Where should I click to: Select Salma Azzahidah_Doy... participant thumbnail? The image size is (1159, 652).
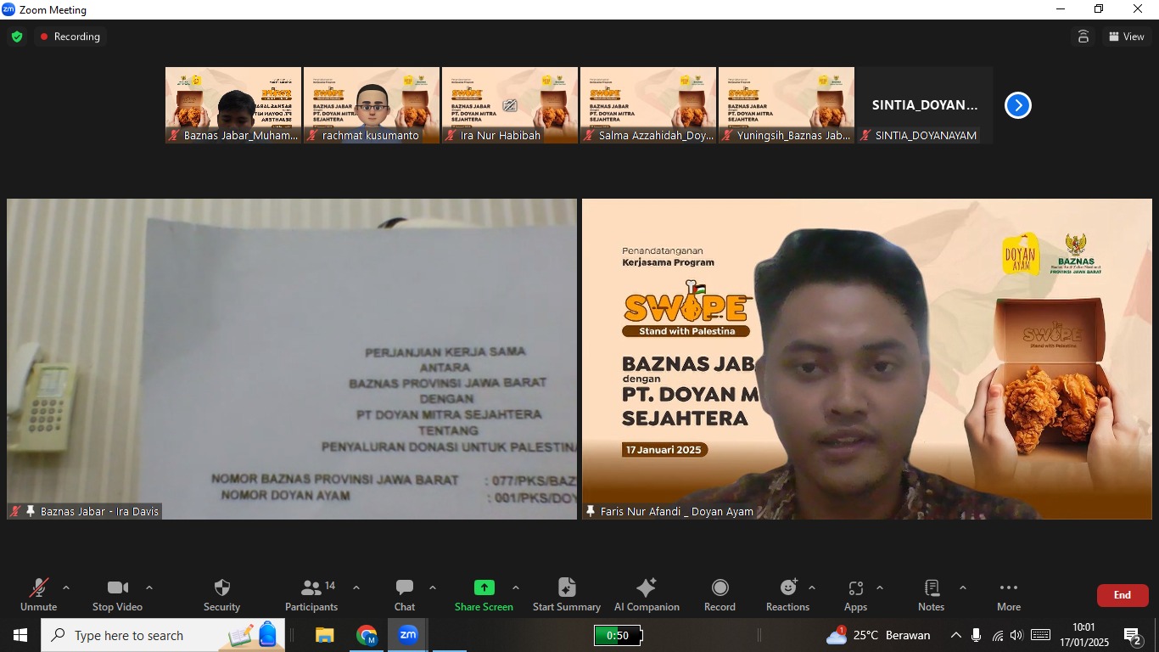click(648, 105)
